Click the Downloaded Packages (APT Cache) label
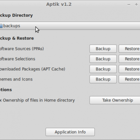This screenshot has height=140, width=140. [x=33, y=69]
